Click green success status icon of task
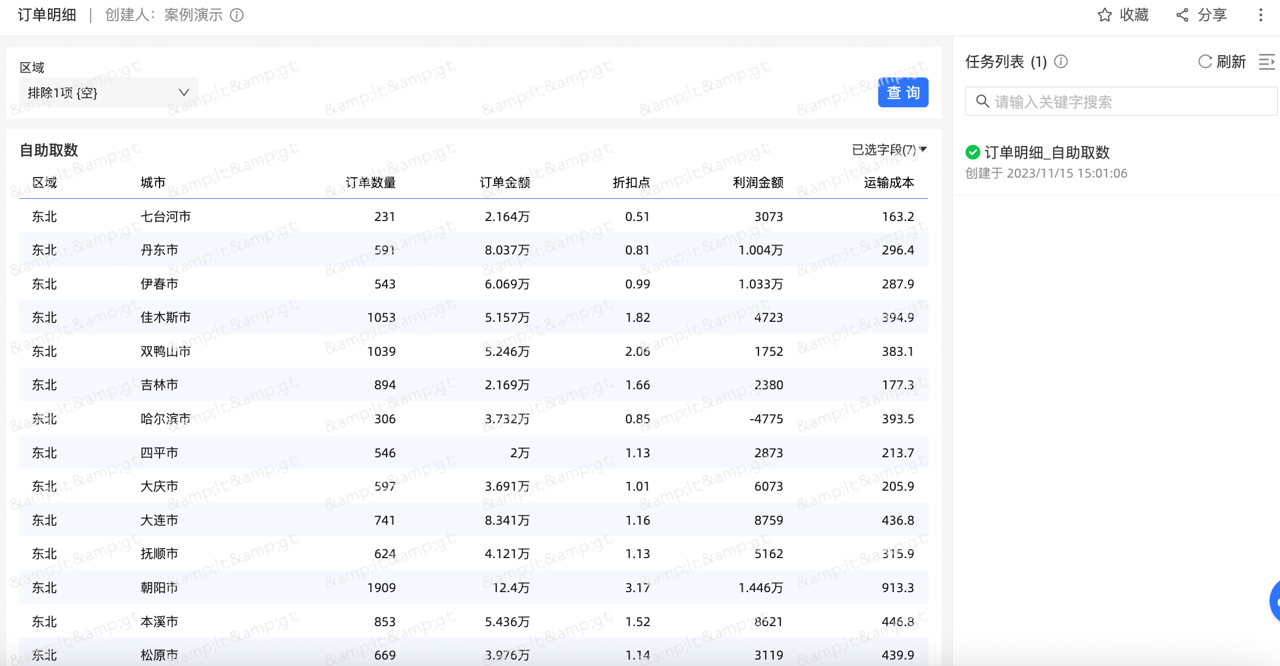The width and height of the screenshot is (1280, 666). point(973,152)
